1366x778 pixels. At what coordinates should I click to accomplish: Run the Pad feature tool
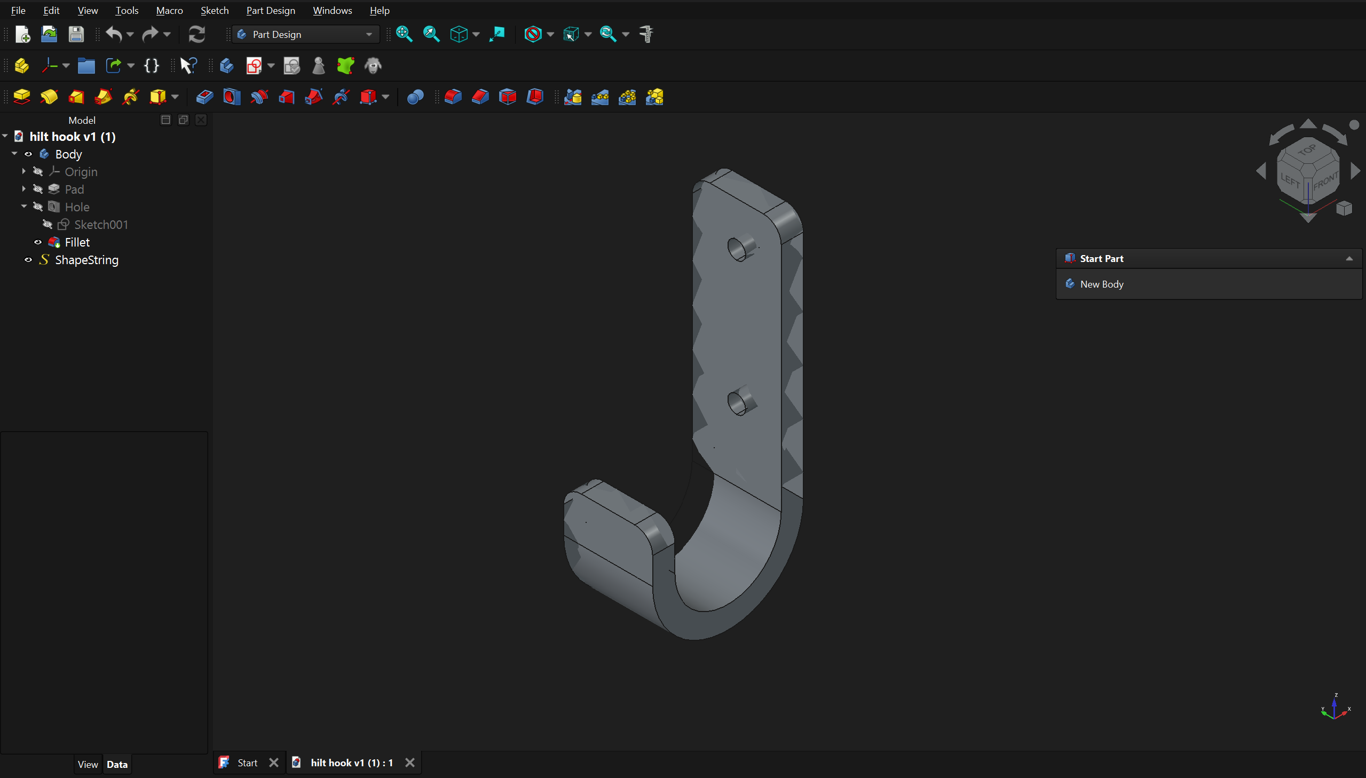point(22,97)
